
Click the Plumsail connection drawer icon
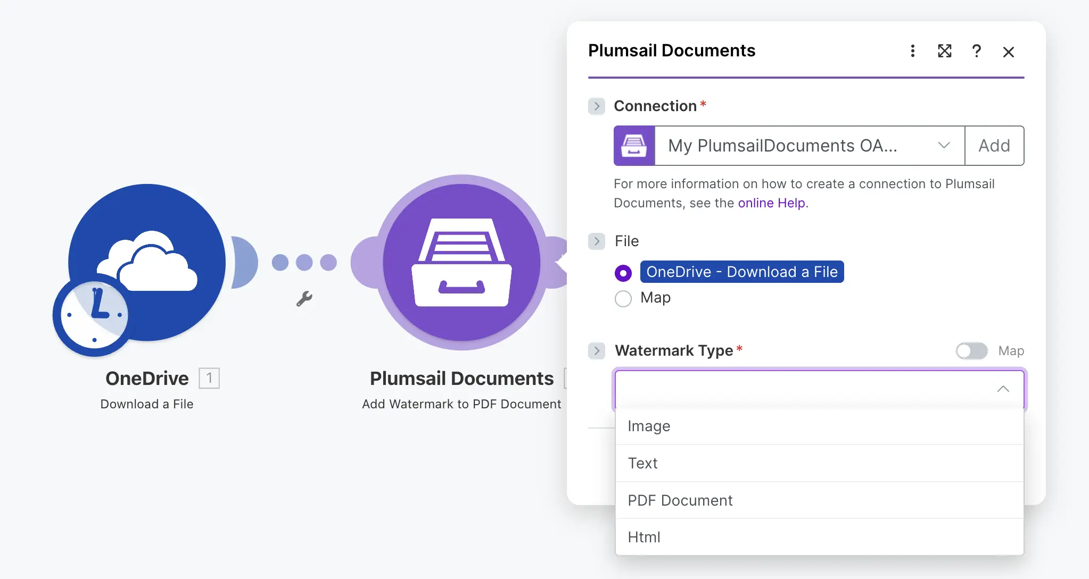pyautogui.click(x=634, y=146)
